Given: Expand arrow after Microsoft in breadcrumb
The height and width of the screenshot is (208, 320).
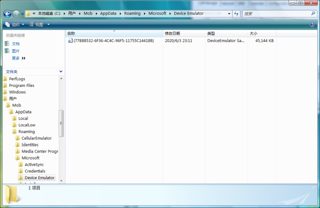Looking at the screenshot, I should pos(170,14).
